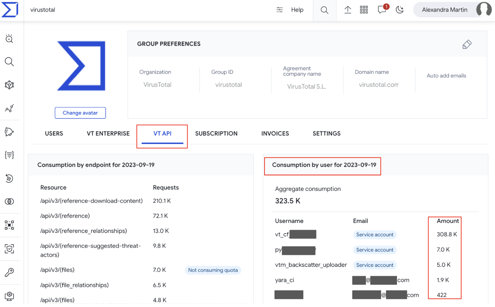Open the notifications chat icon with badge
The width and height of the screenshot is (495, 307).
(x=382, y=10)
